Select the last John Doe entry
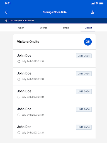 (x=54, y=130)
